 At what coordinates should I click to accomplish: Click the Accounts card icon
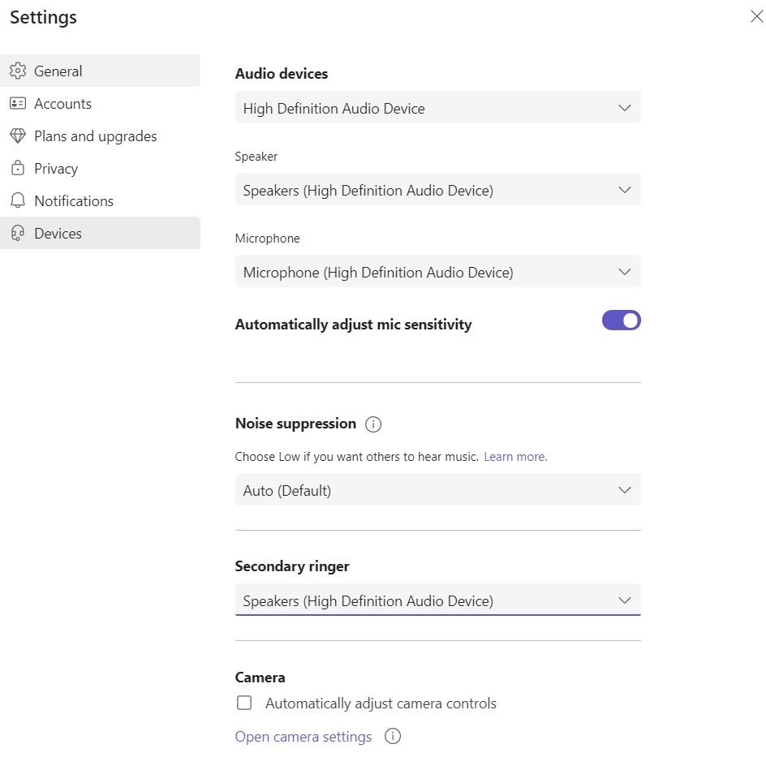pyautogui.click(x=18, y=103)
